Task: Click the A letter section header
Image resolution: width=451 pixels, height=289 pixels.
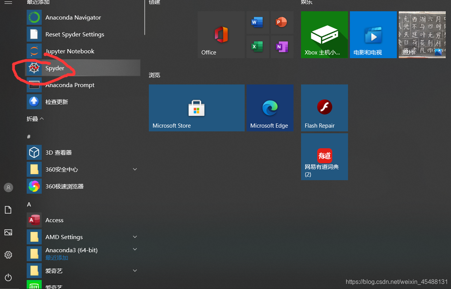Action: 29,205
